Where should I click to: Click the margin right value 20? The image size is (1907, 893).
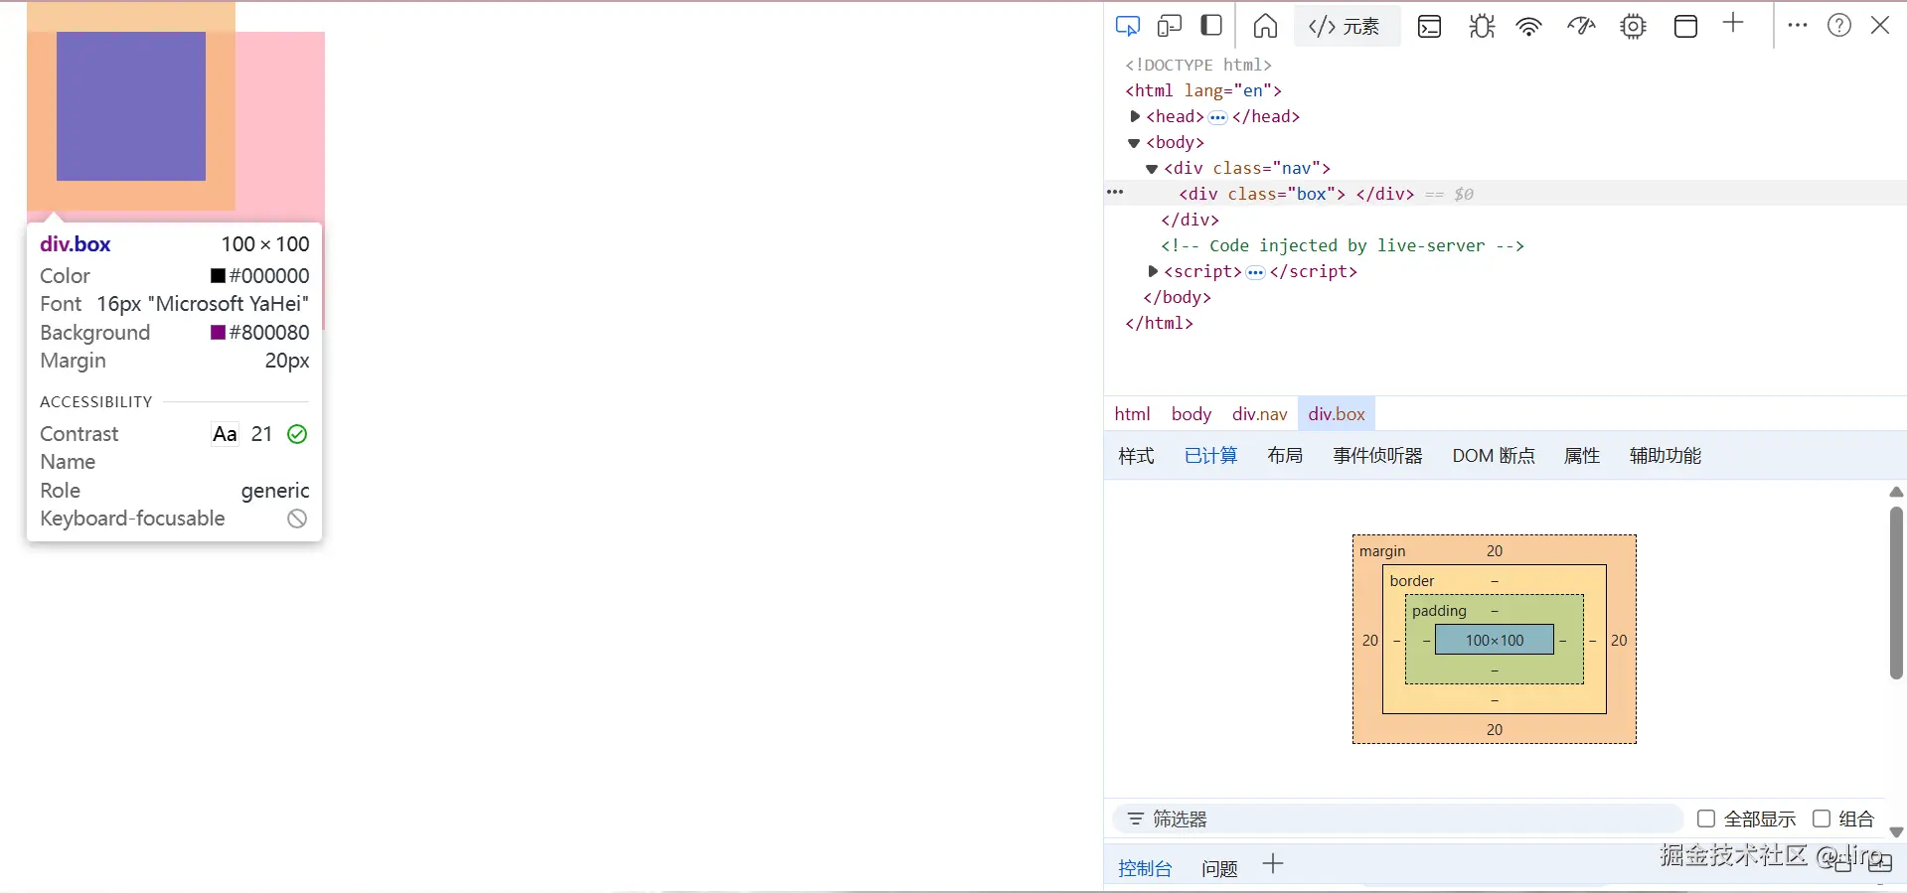(1619, 641)
